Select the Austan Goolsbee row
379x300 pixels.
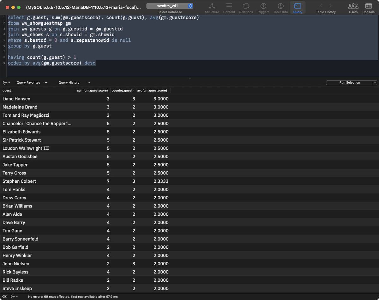(x=189, y=156)
